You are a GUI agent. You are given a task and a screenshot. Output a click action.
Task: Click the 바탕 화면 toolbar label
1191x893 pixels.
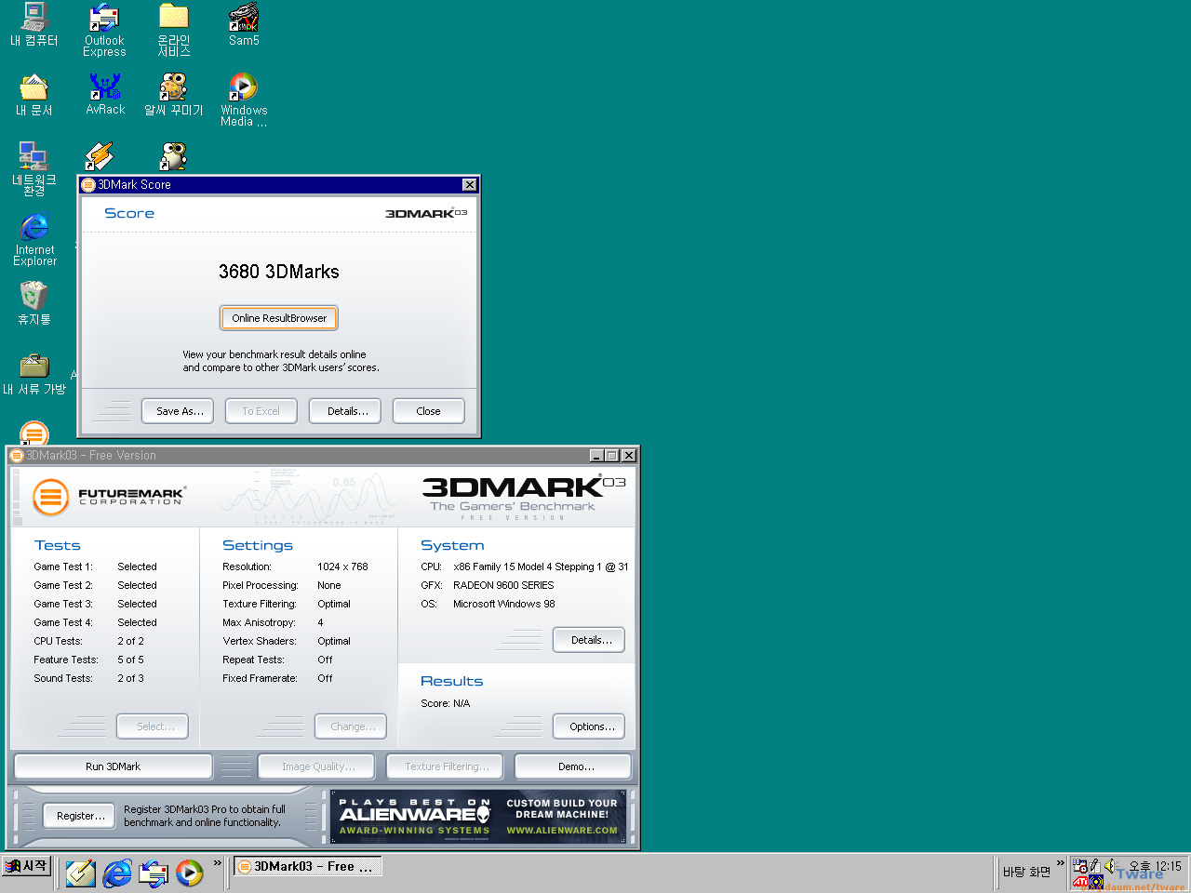1026,872
